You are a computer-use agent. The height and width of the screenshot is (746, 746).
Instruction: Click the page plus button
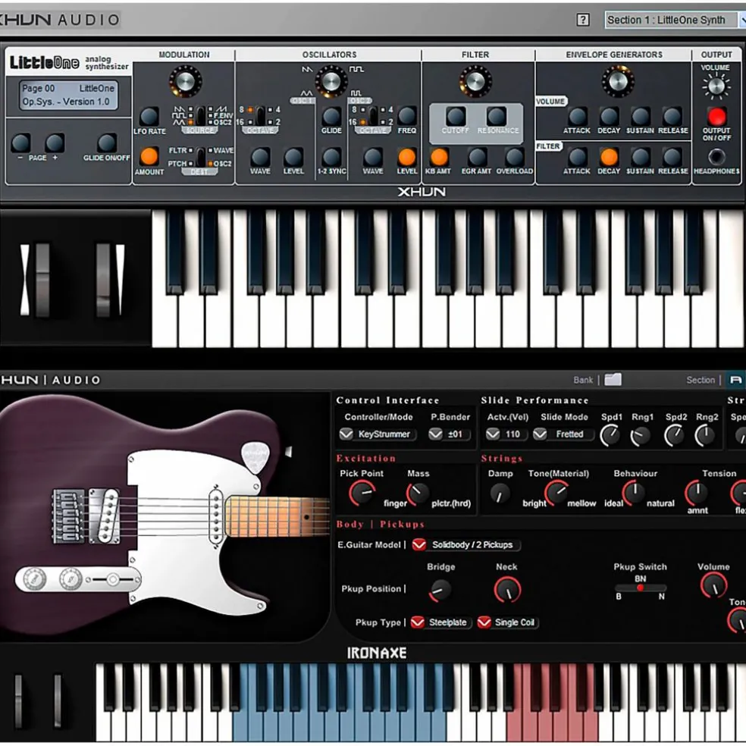tap(55, 143)
